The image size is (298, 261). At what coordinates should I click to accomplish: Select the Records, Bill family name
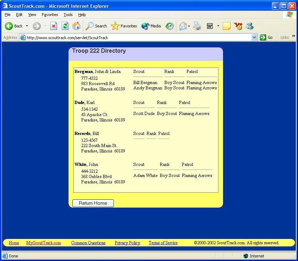(x=87, y=133)
